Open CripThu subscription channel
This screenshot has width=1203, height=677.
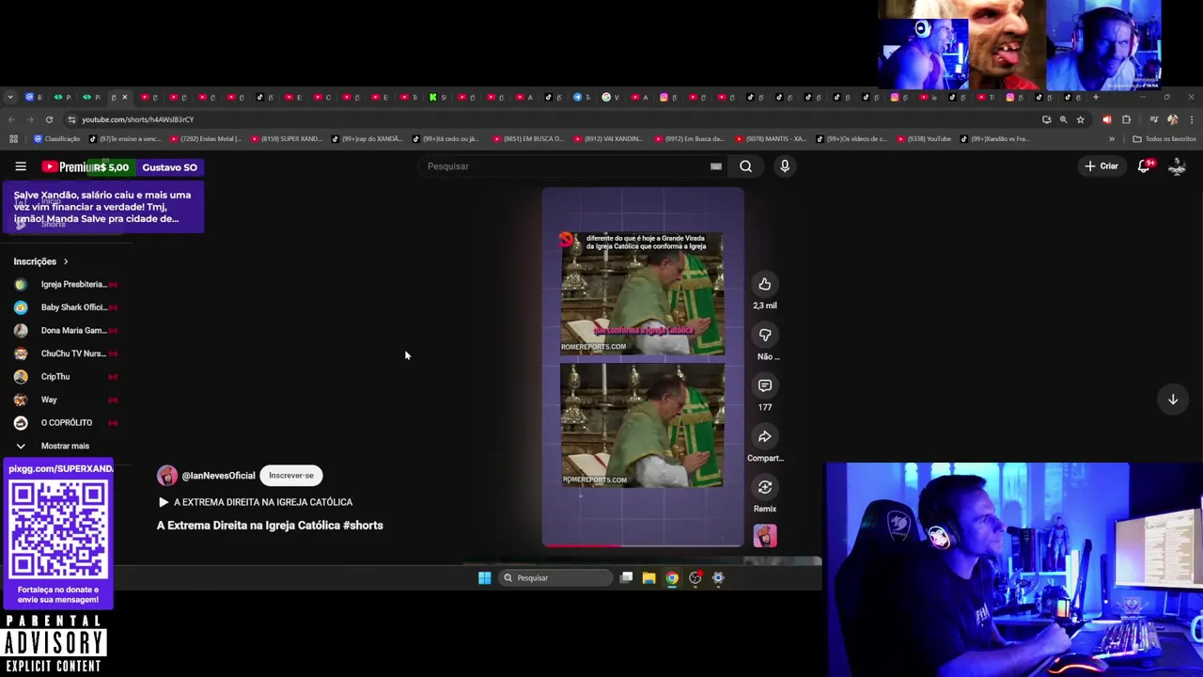click(x=66, y=376)
